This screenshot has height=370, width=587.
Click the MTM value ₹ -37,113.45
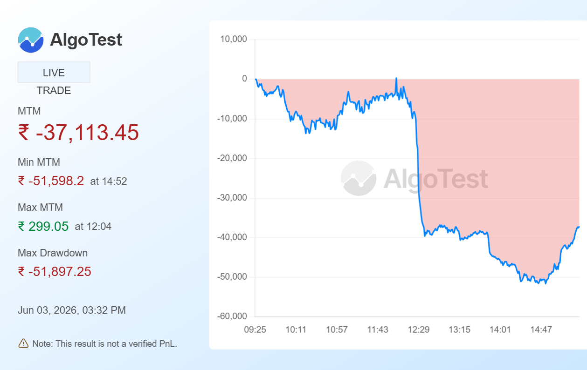78,133
